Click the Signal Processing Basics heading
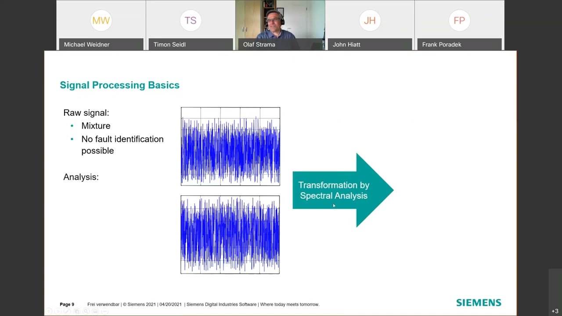Viewport: 562px width, 316px height. tap(119, 85)
